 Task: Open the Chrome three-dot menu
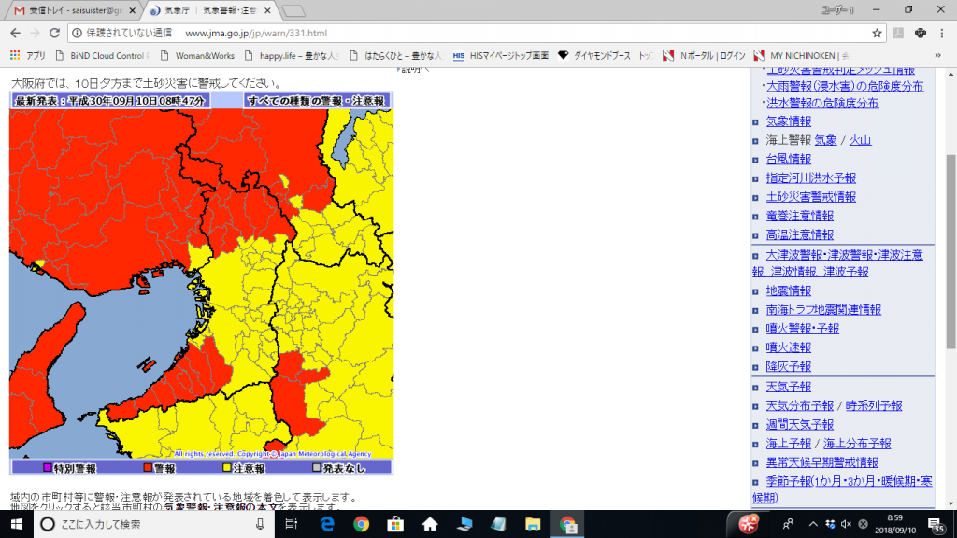click(943, 33)
